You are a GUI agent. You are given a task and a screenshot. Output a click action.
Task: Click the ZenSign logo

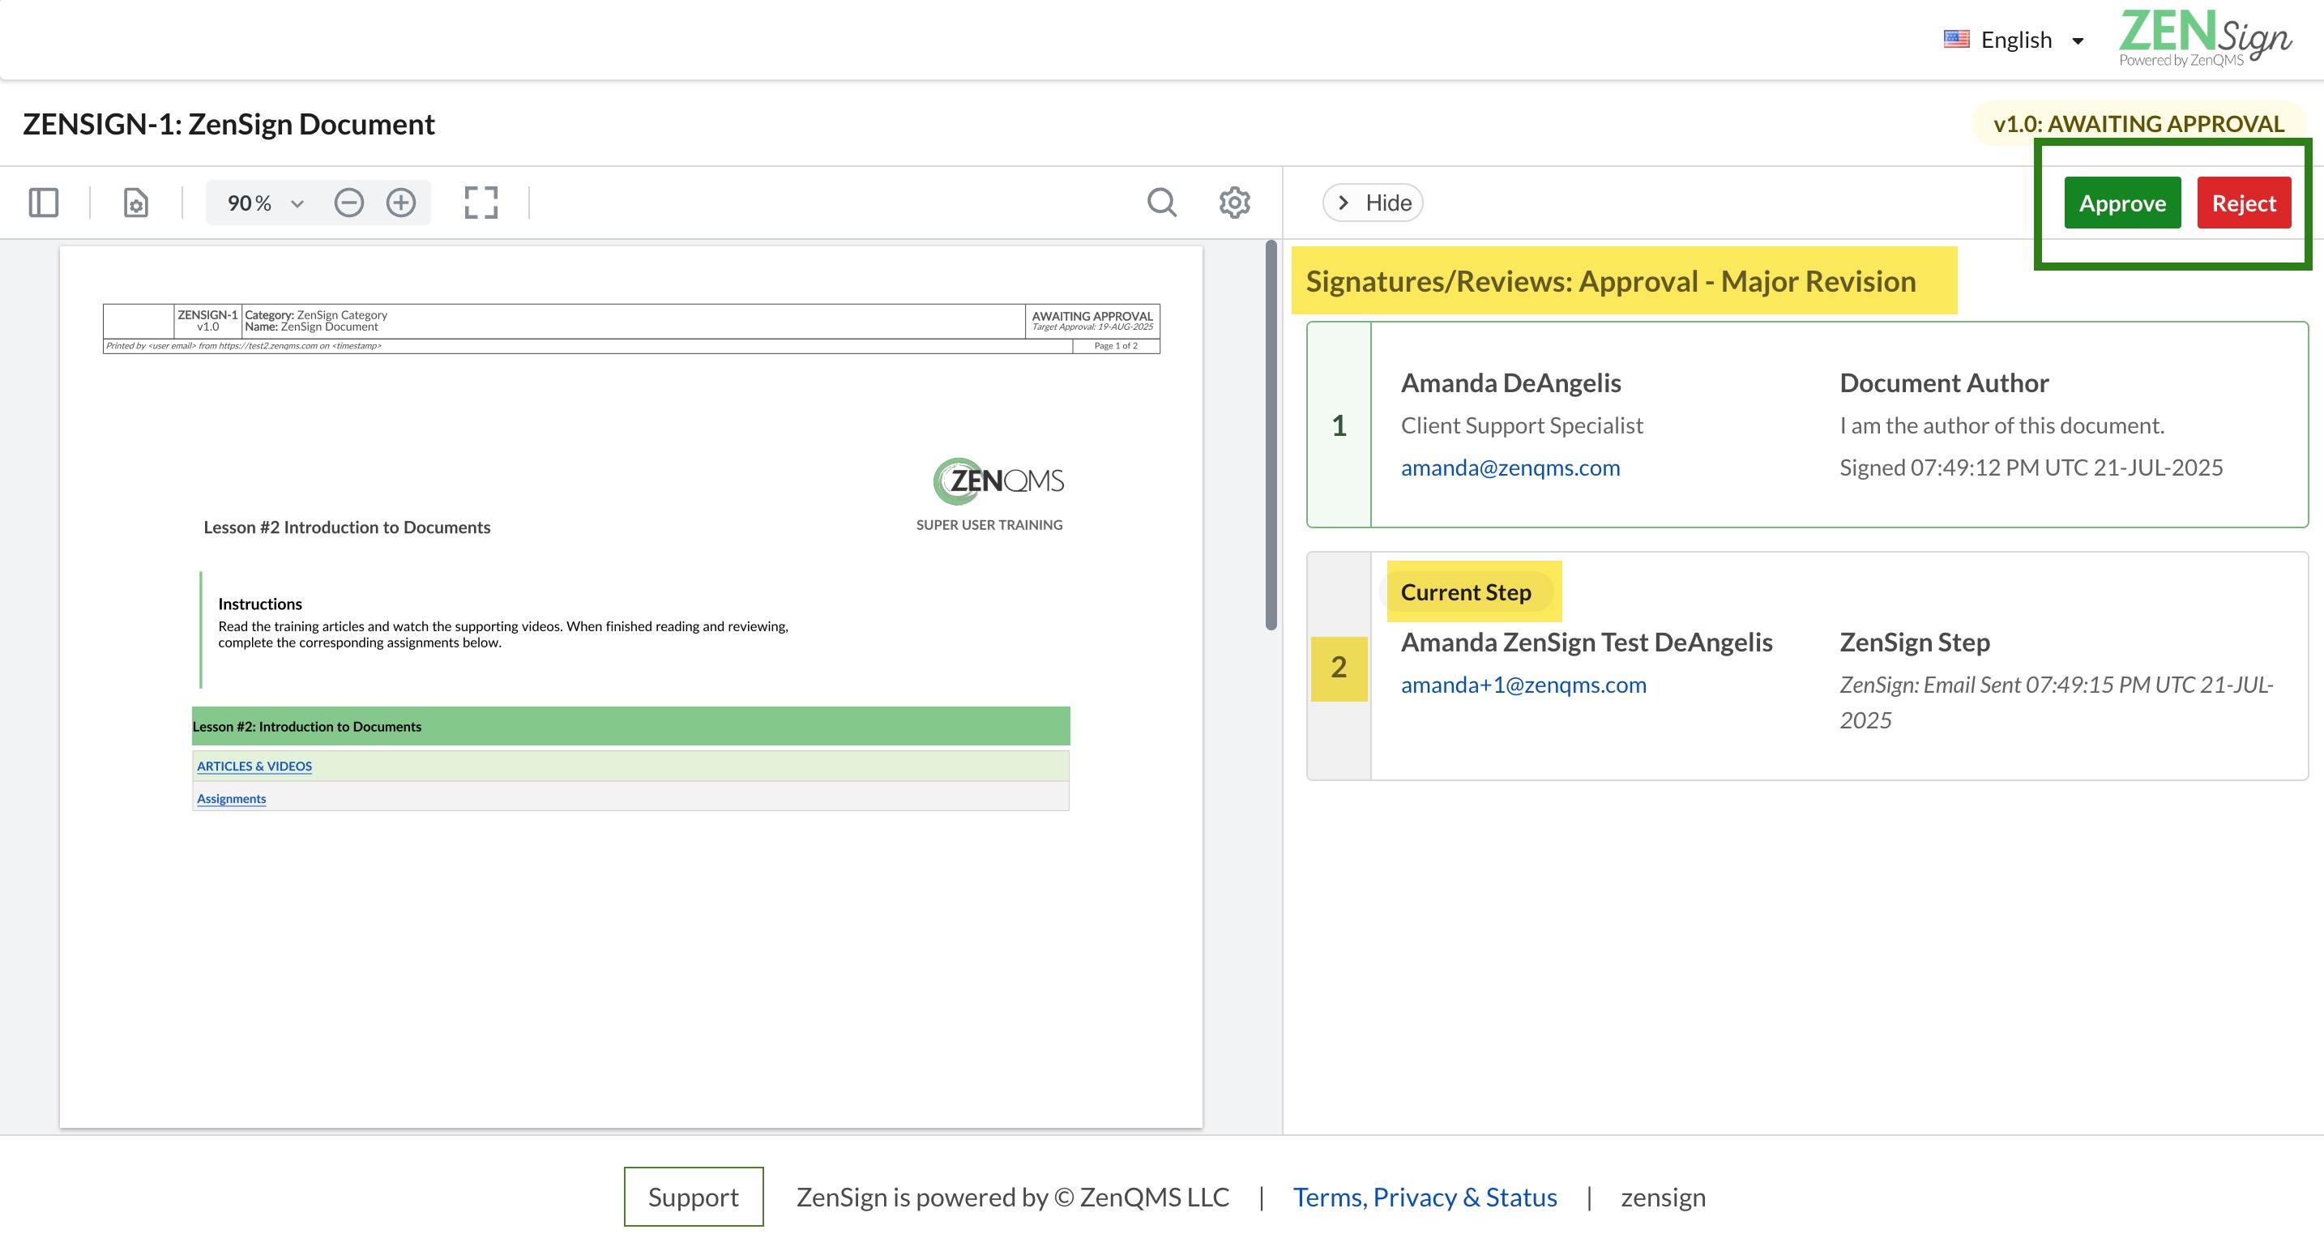click(2205, 38)
